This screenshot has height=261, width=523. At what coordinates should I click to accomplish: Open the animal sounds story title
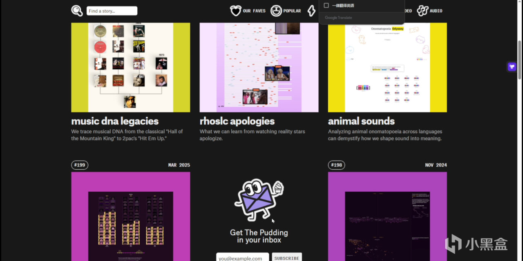(361, 121)
